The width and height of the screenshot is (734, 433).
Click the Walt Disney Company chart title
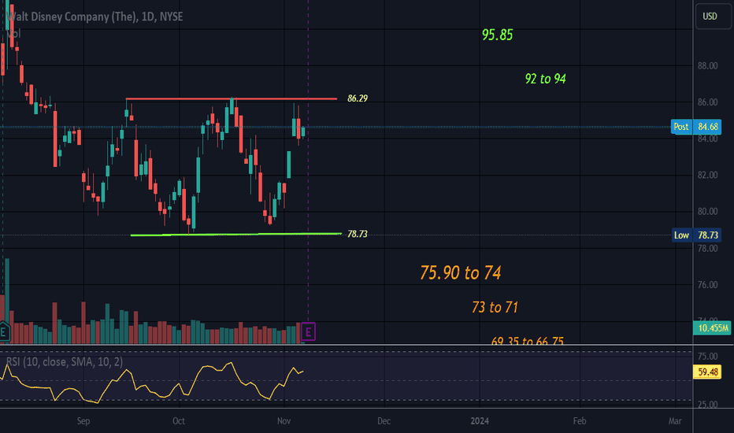(x=95, y=17)
